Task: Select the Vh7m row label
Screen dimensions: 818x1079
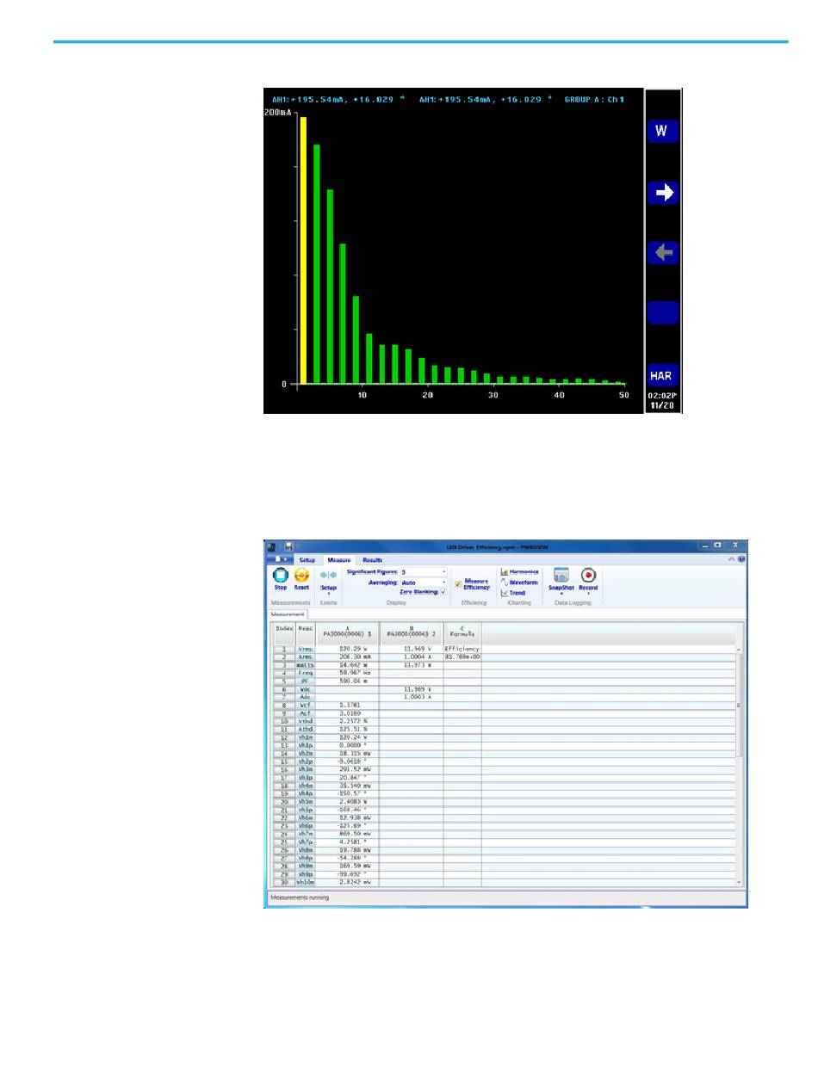Action: point(306,834)
